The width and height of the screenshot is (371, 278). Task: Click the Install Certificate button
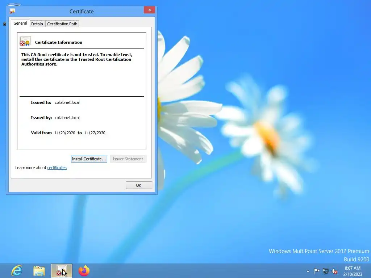pos(89,159)
